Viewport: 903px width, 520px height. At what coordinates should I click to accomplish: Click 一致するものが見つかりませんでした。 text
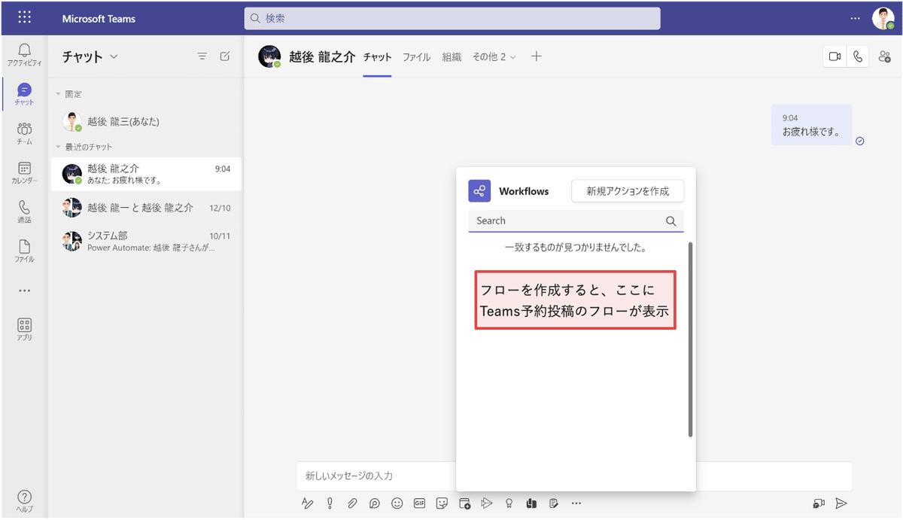576,247
